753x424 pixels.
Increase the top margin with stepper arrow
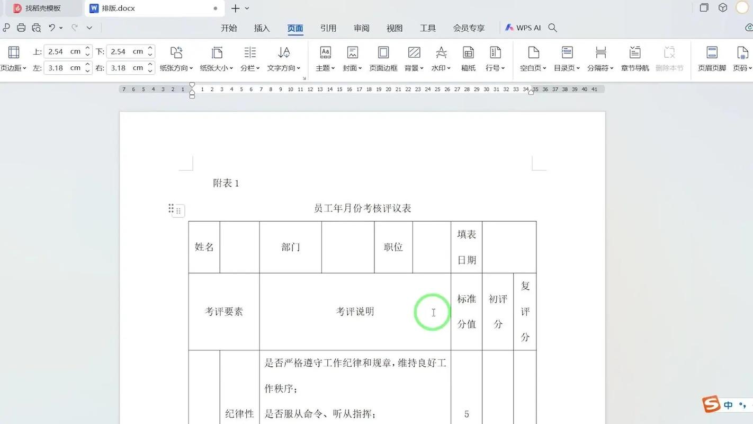click(x=88, y=48)
